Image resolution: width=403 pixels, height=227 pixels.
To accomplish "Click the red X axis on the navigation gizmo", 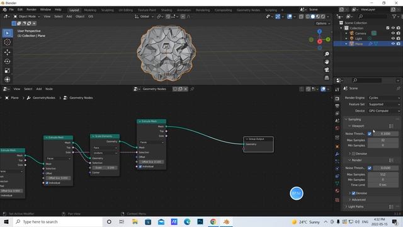I will pos(319,42).
